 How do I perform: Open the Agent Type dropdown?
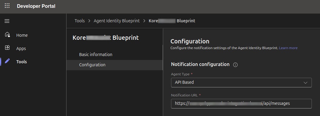pos(241,83)
